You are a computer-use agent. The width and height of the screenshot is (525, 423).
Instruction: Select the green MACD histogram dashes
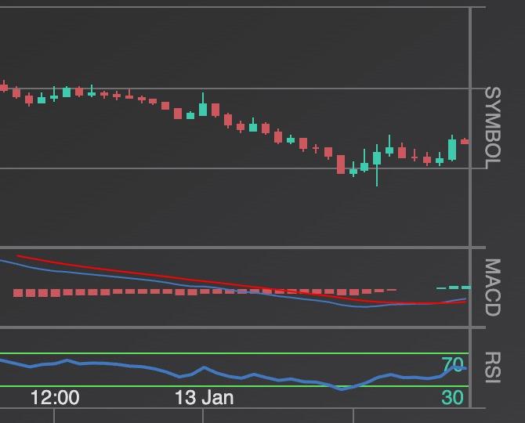[453, 287]
